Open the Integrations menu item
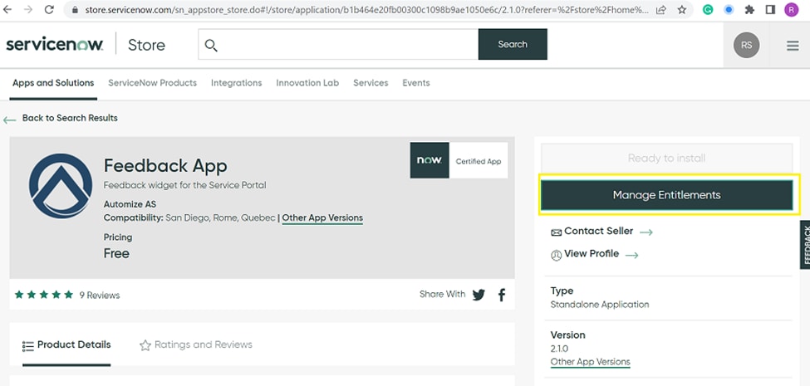 [x=236, y=83]
